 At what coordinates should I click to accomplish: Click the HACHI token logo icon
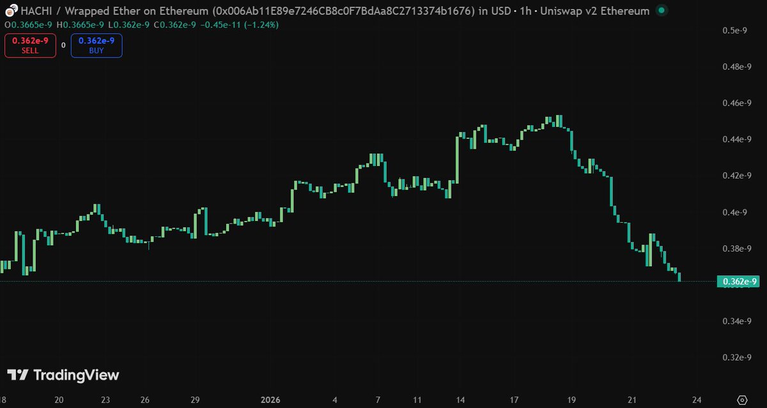point(10,11)
